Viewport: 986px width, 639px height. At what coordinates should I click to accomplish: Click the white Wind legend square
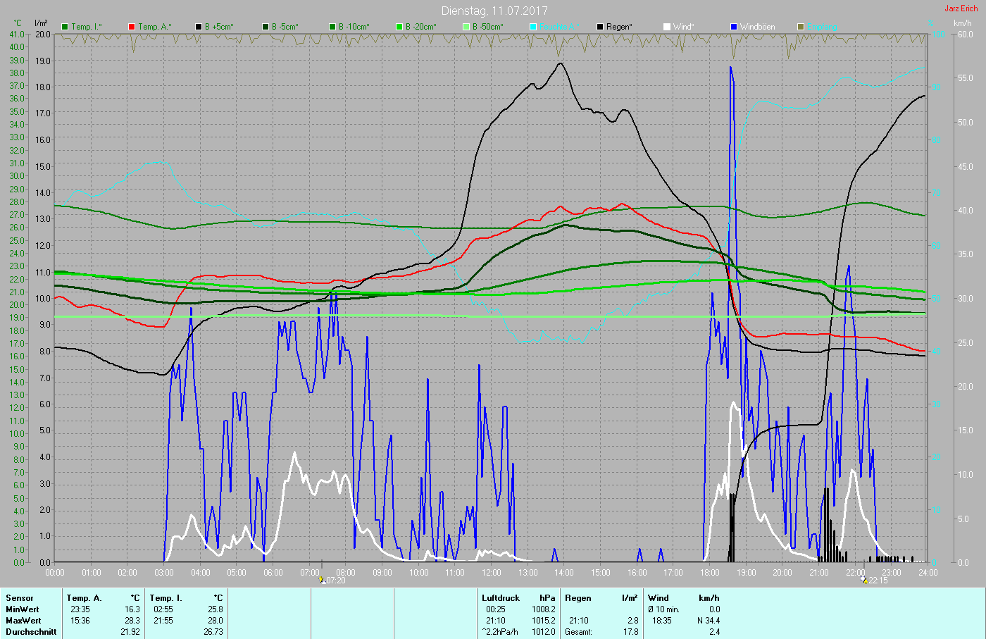[x=667, y=27]
